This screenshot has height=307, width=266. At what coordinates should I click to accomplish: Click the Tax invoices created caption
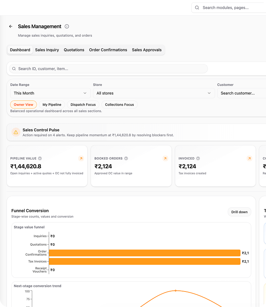coord(192,173)
